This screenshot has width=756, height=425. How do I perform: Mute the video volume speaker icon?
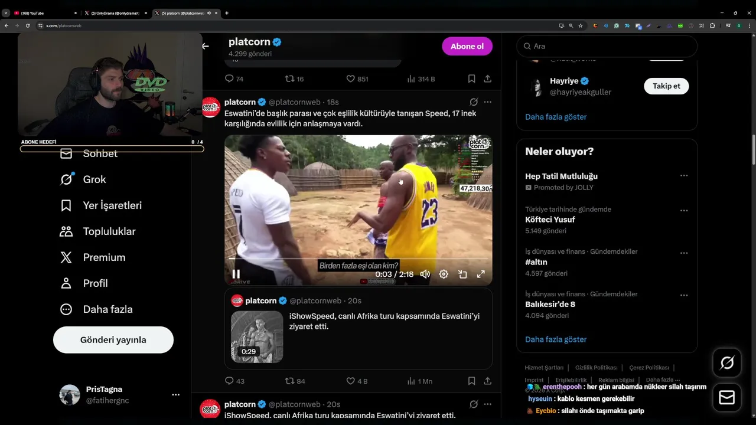pyautogui.click(x=425, y=274)
